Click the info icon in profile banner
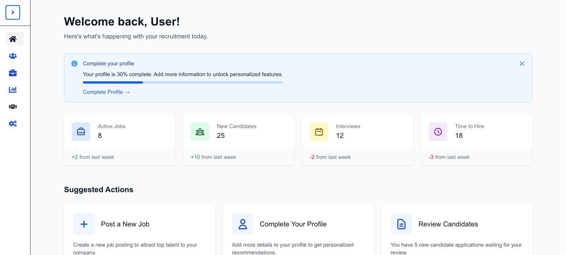The image size is (566, 255). pos(74,64)
